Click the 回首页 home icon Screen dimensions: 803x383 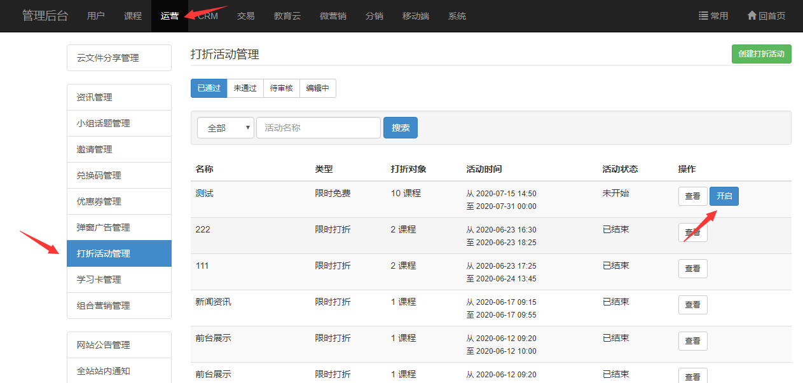[752, 16]
